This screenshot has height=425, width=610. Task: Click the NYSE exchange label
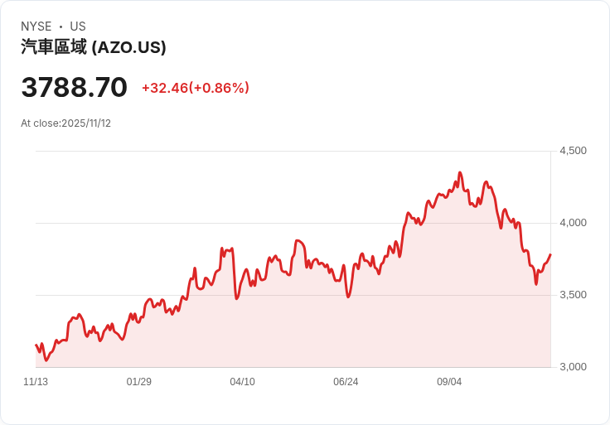(x=36, y=27)
